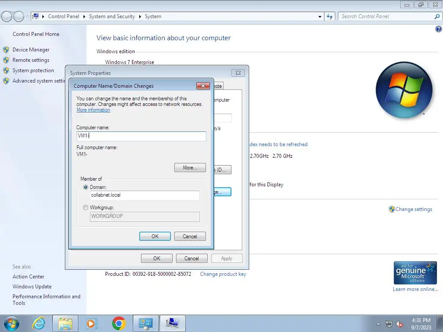
Task: Open the network status tray icon
Action: coord(389,324)
